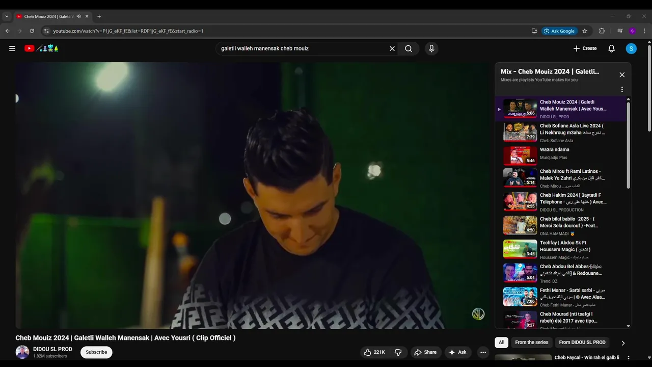Open Chrome three-dot menu
The width and height of the screenshot is (652, 367).
click(644, 31)
